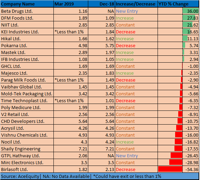Viewport: 201px width, 180px height.
Task: Click the 27.83 YTD value for DFM Foods
Action: click(193, 18)
